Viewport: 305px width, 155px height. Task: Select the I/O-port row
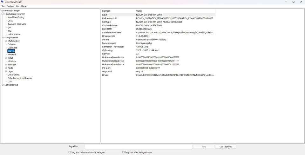(158, 68)
